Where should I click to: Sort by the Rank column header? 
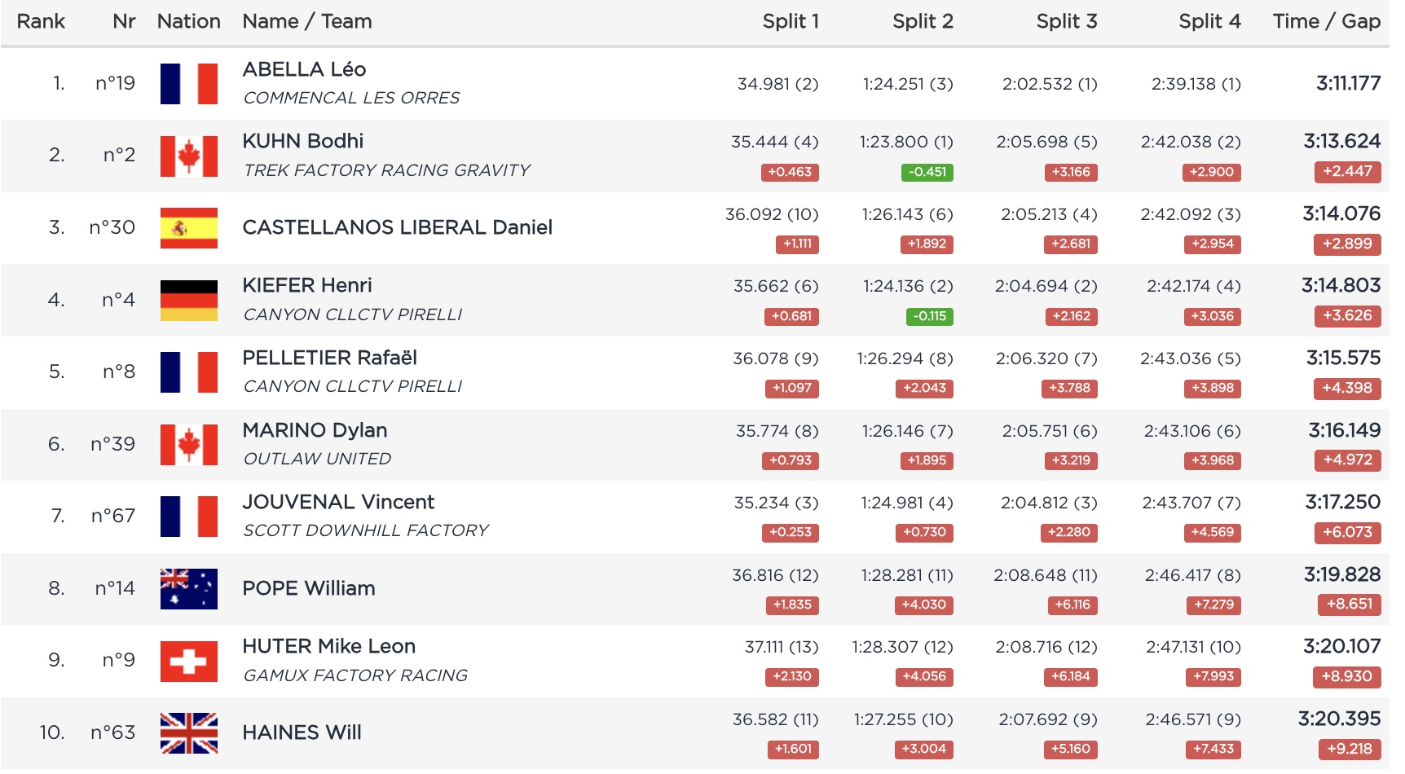pyautogui.click(x=41, y=21)
